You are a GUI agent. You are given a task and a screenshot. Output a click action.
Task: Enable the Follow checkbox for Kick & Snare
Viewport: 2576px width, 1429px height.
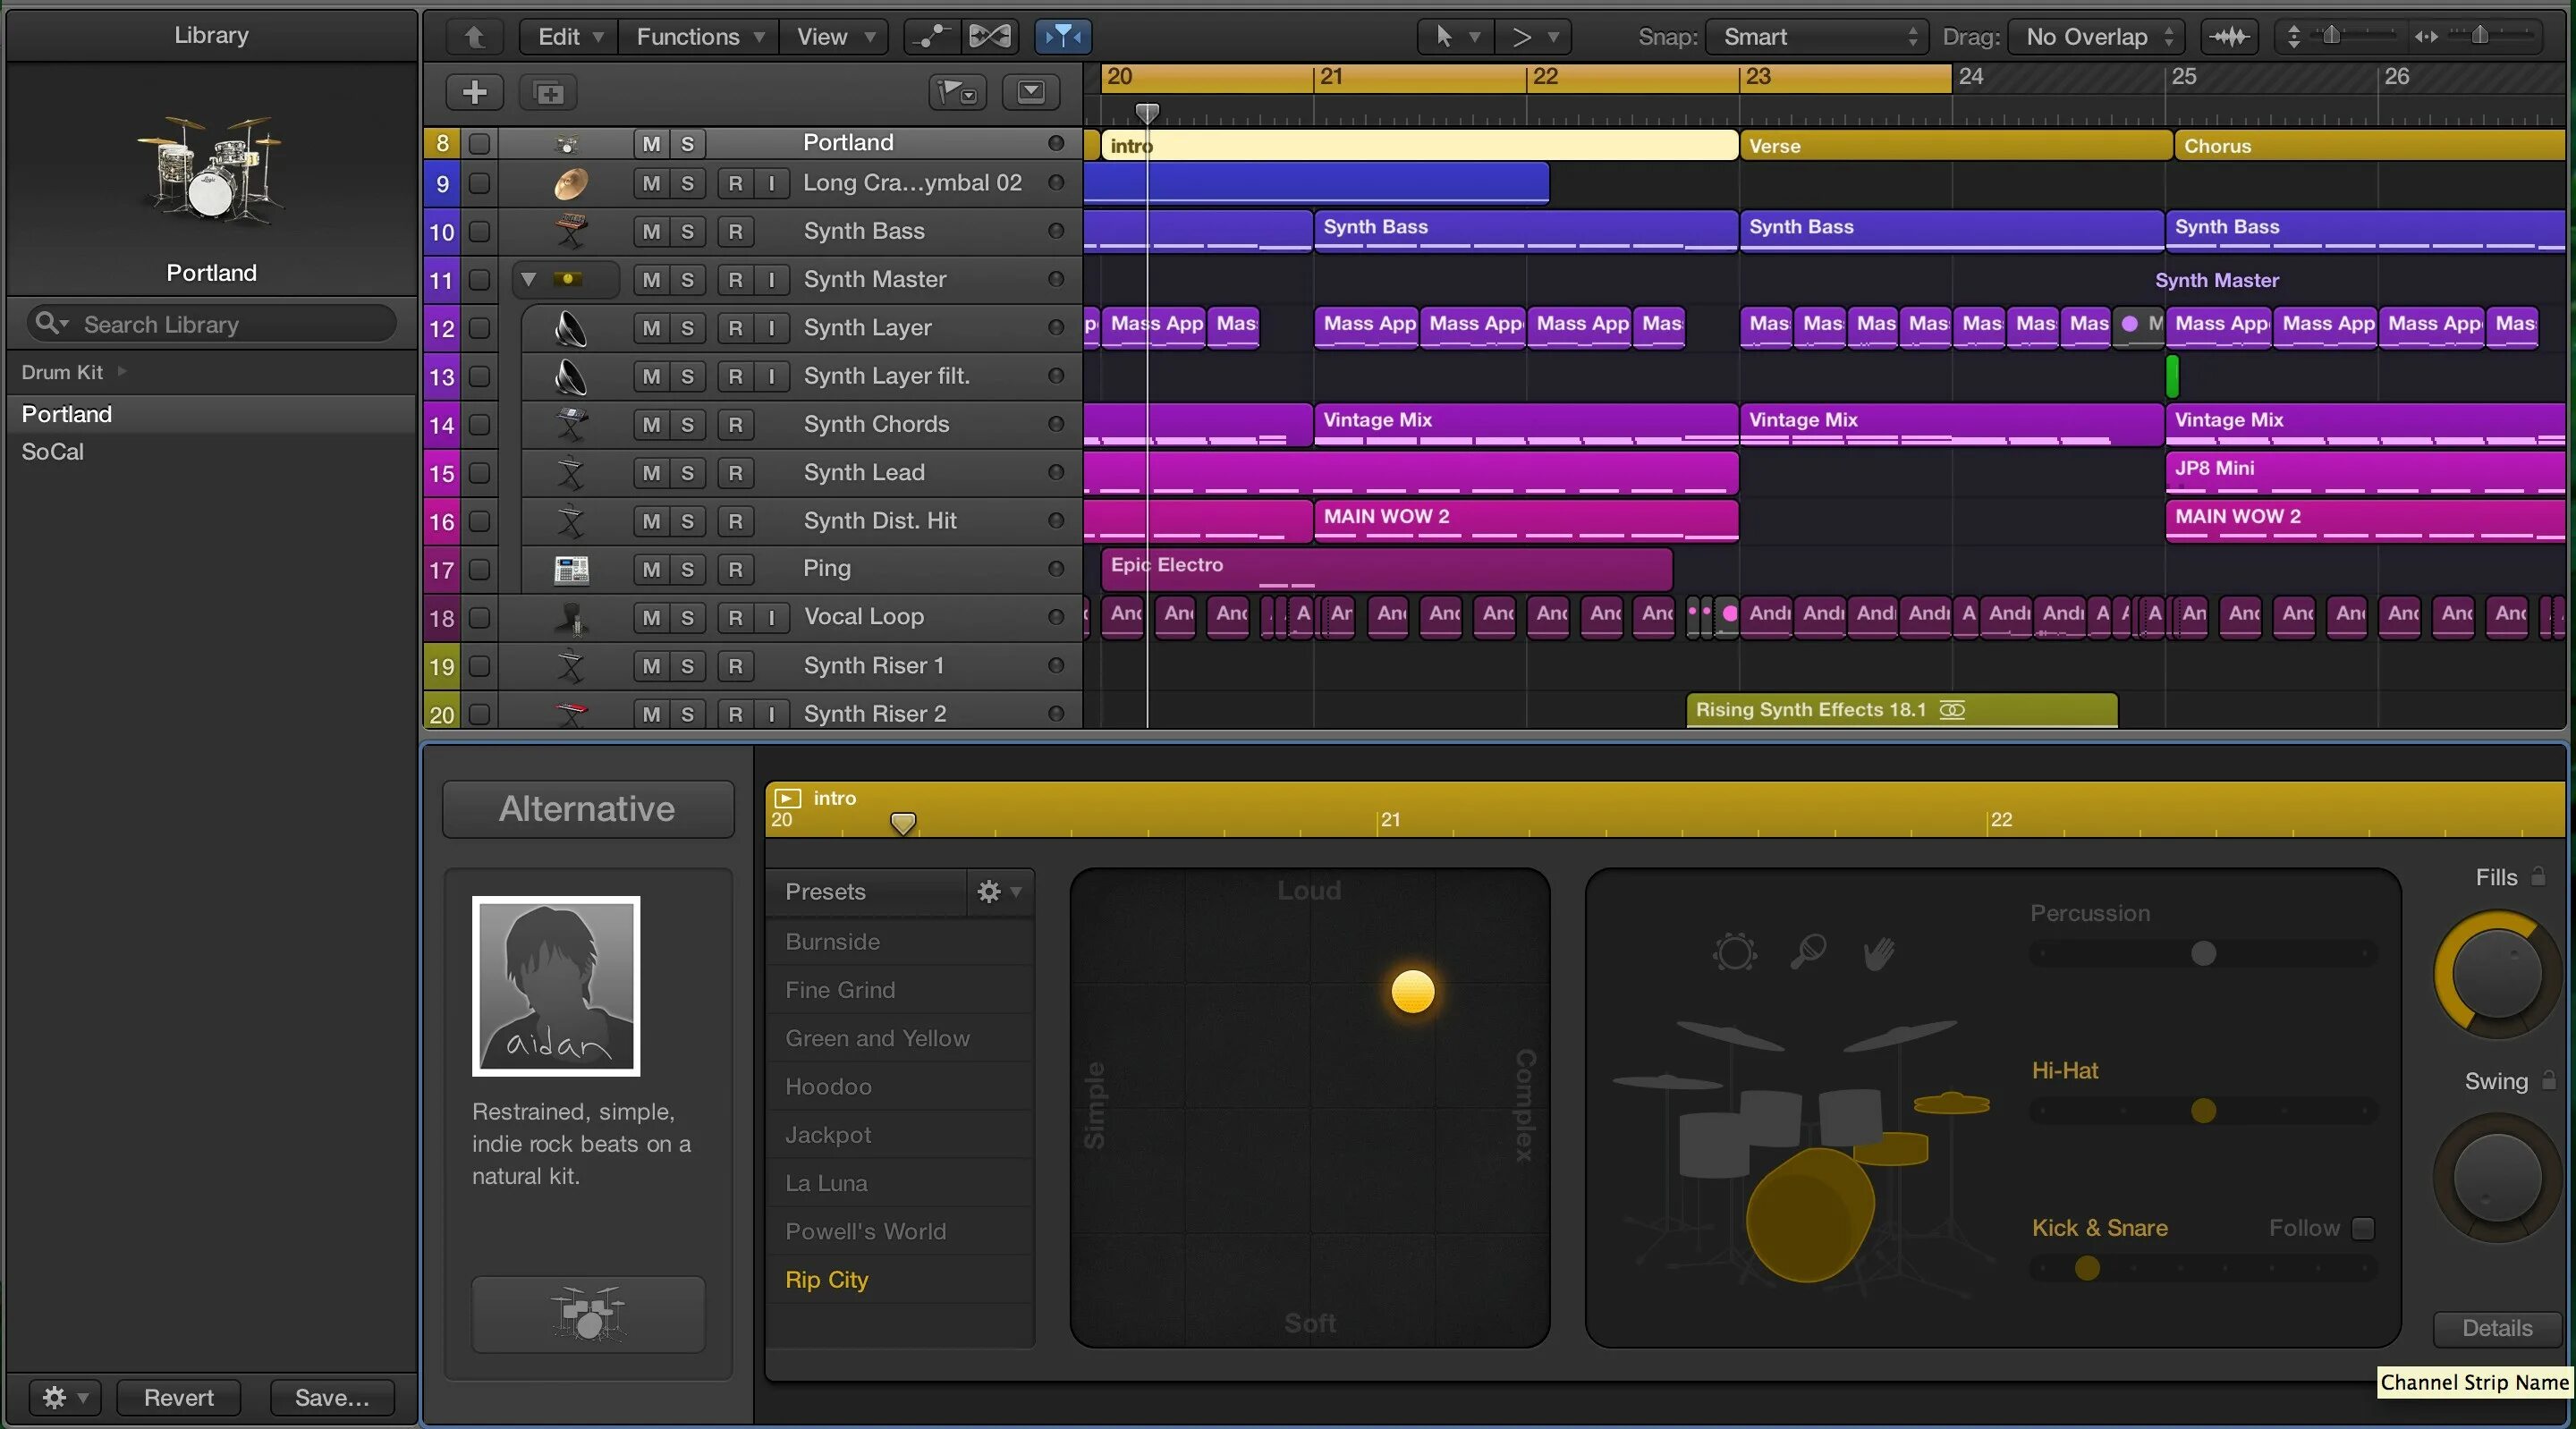pos(2362,1228)
